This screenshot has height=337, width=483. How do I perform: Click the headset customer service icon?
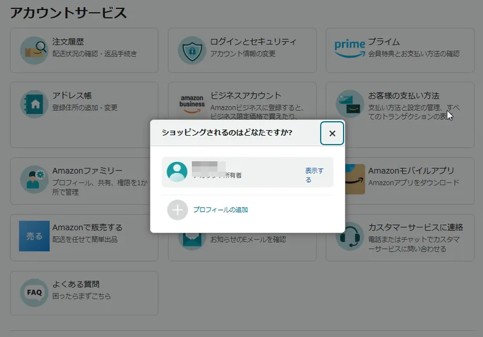(350, 237)
